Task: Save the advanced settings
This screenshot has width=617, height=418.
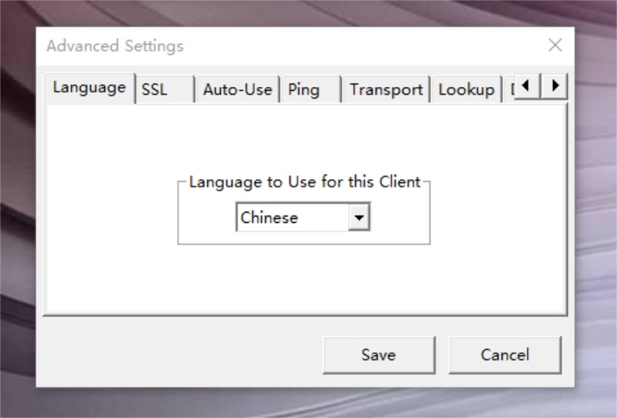Action: (379, 355)
